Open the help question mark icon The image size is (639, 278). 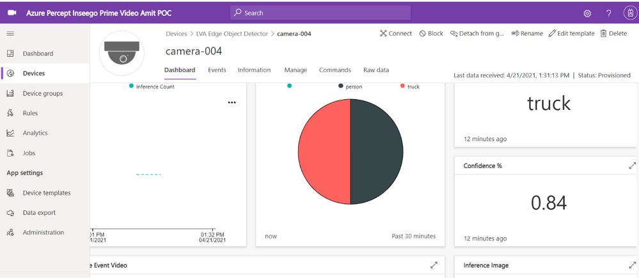(x=608, y=13)
